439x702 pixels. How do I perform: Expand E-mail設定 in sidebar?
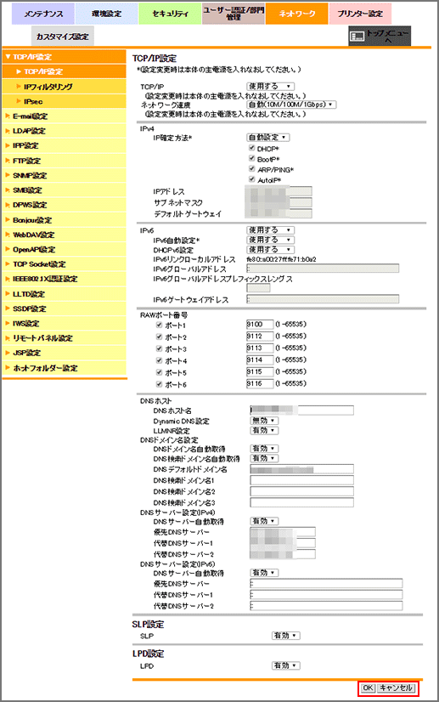(65, 116)
